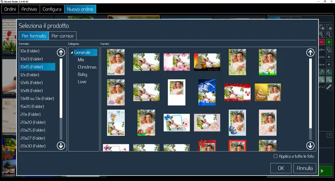
Task: Open the Configura tab
Action: click(52, 9)
